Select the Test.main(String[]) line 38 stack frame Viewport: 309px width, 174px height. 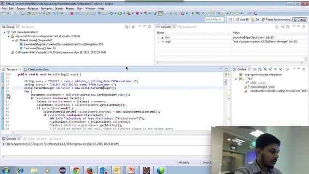pos(40,48)
